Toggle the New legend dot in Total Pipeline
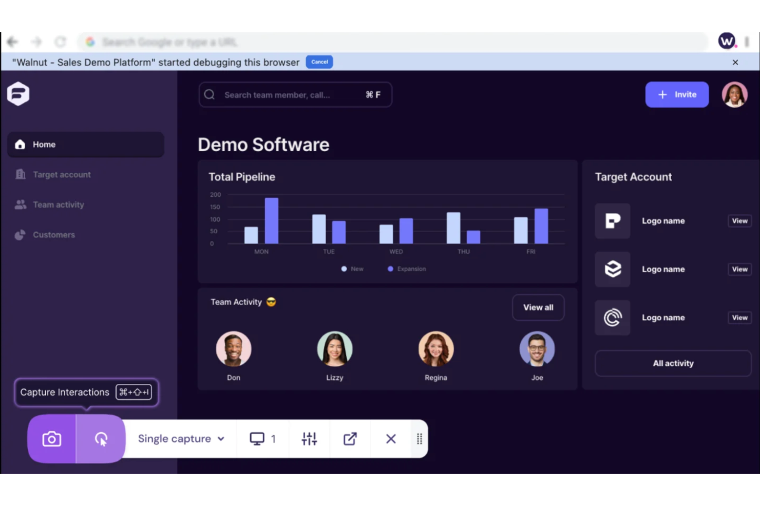This screenshot has width=760, height=506. (344, 269)
